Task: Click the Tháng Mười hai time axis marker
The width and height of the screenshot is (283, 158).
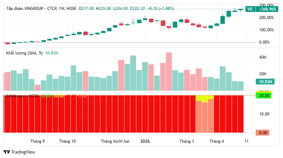Action: [x=115, y=141]
